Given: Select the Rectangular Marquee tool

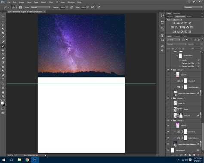Looking at the screenshot, I should [3, 21].
